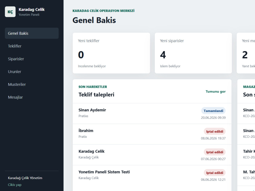The height and width of the screenshot is (191, 255).
Task: Select the Karadag Celik quote request row
Action: point(152,155)
